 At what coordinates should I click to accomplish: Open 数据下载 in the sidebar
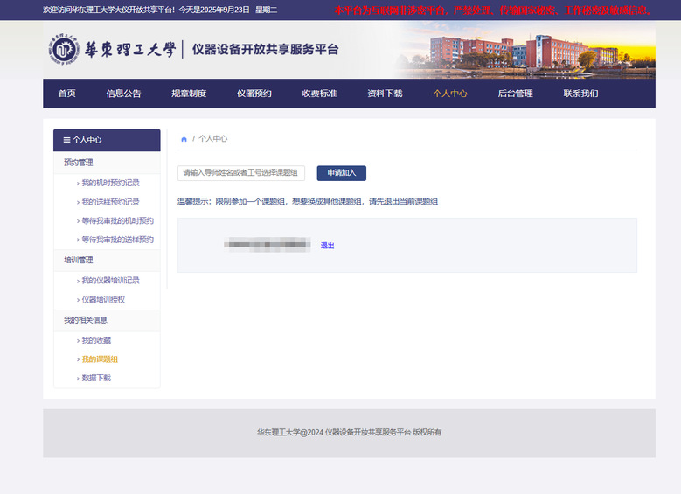click(96, 378)
